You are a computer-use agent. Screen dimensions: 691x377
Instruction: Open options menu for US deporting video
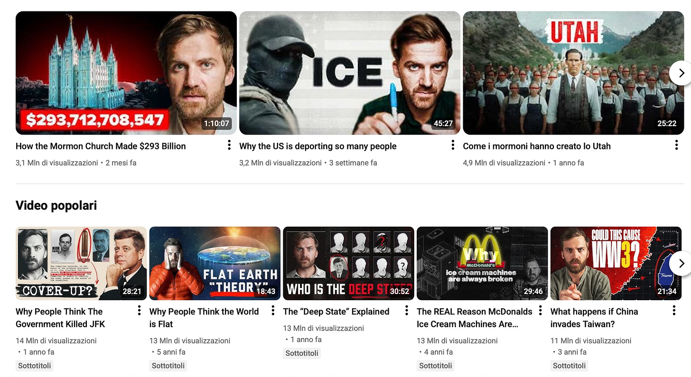[x=453, y=145]
